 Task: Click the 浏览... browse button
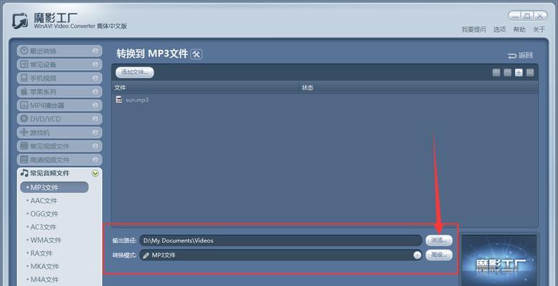tap(439, 240)
